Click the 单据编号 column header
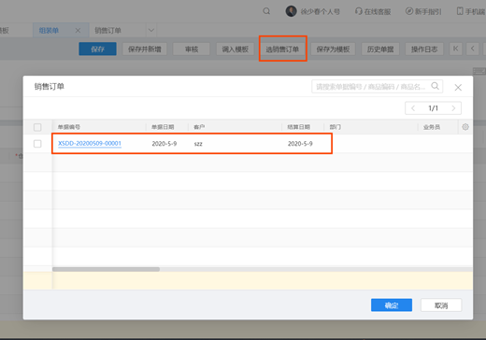The image size is (486, 340). coord(69,127)
